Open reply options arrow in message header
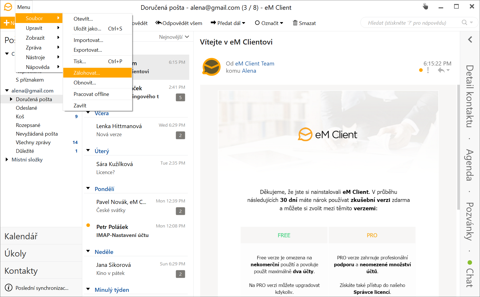Viewport: 480px width, 297px height. point(448,70)
